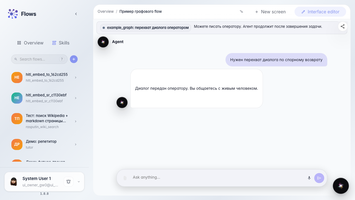Click the ТП avatar badge

click(17, 119)
